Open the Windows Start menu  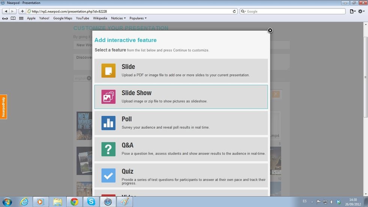(7, 202)
